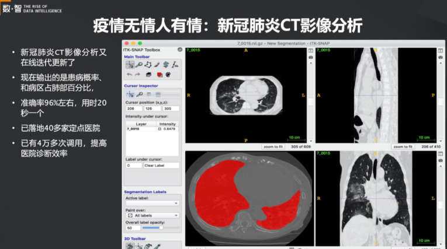This screenshot has height=249, width=447.
Task: Click zoom to fit under sagittal view
Action: [x=403, y=146]
